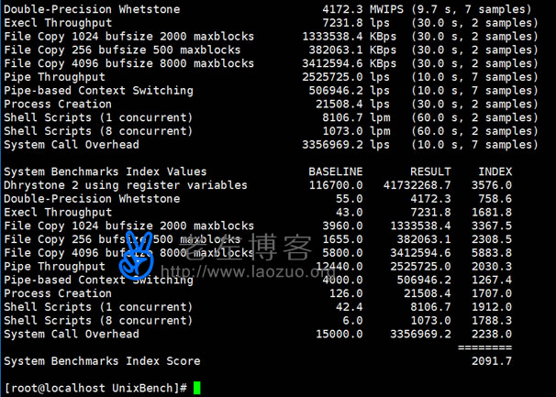Click the Dhrystone 2 using register variables row
The width and height of the screenshot is (556, 397).
click(x=126, y=185)
